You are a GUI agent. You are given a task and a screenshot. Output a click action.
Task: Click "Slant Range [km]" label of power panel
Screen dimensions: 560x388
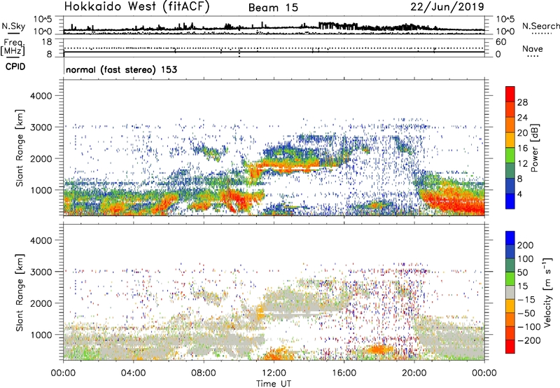coord(20,148)
